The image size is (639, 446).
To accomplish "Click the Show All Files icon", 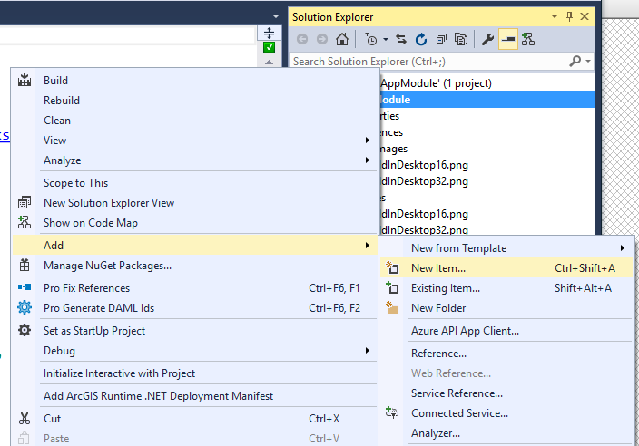I will pyautogui.click(x=461, y=39).
